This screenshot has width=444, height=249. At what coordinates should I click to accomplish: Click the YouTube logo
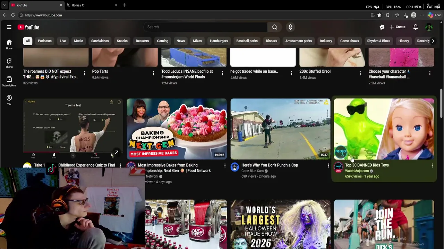tap(28, 27)
